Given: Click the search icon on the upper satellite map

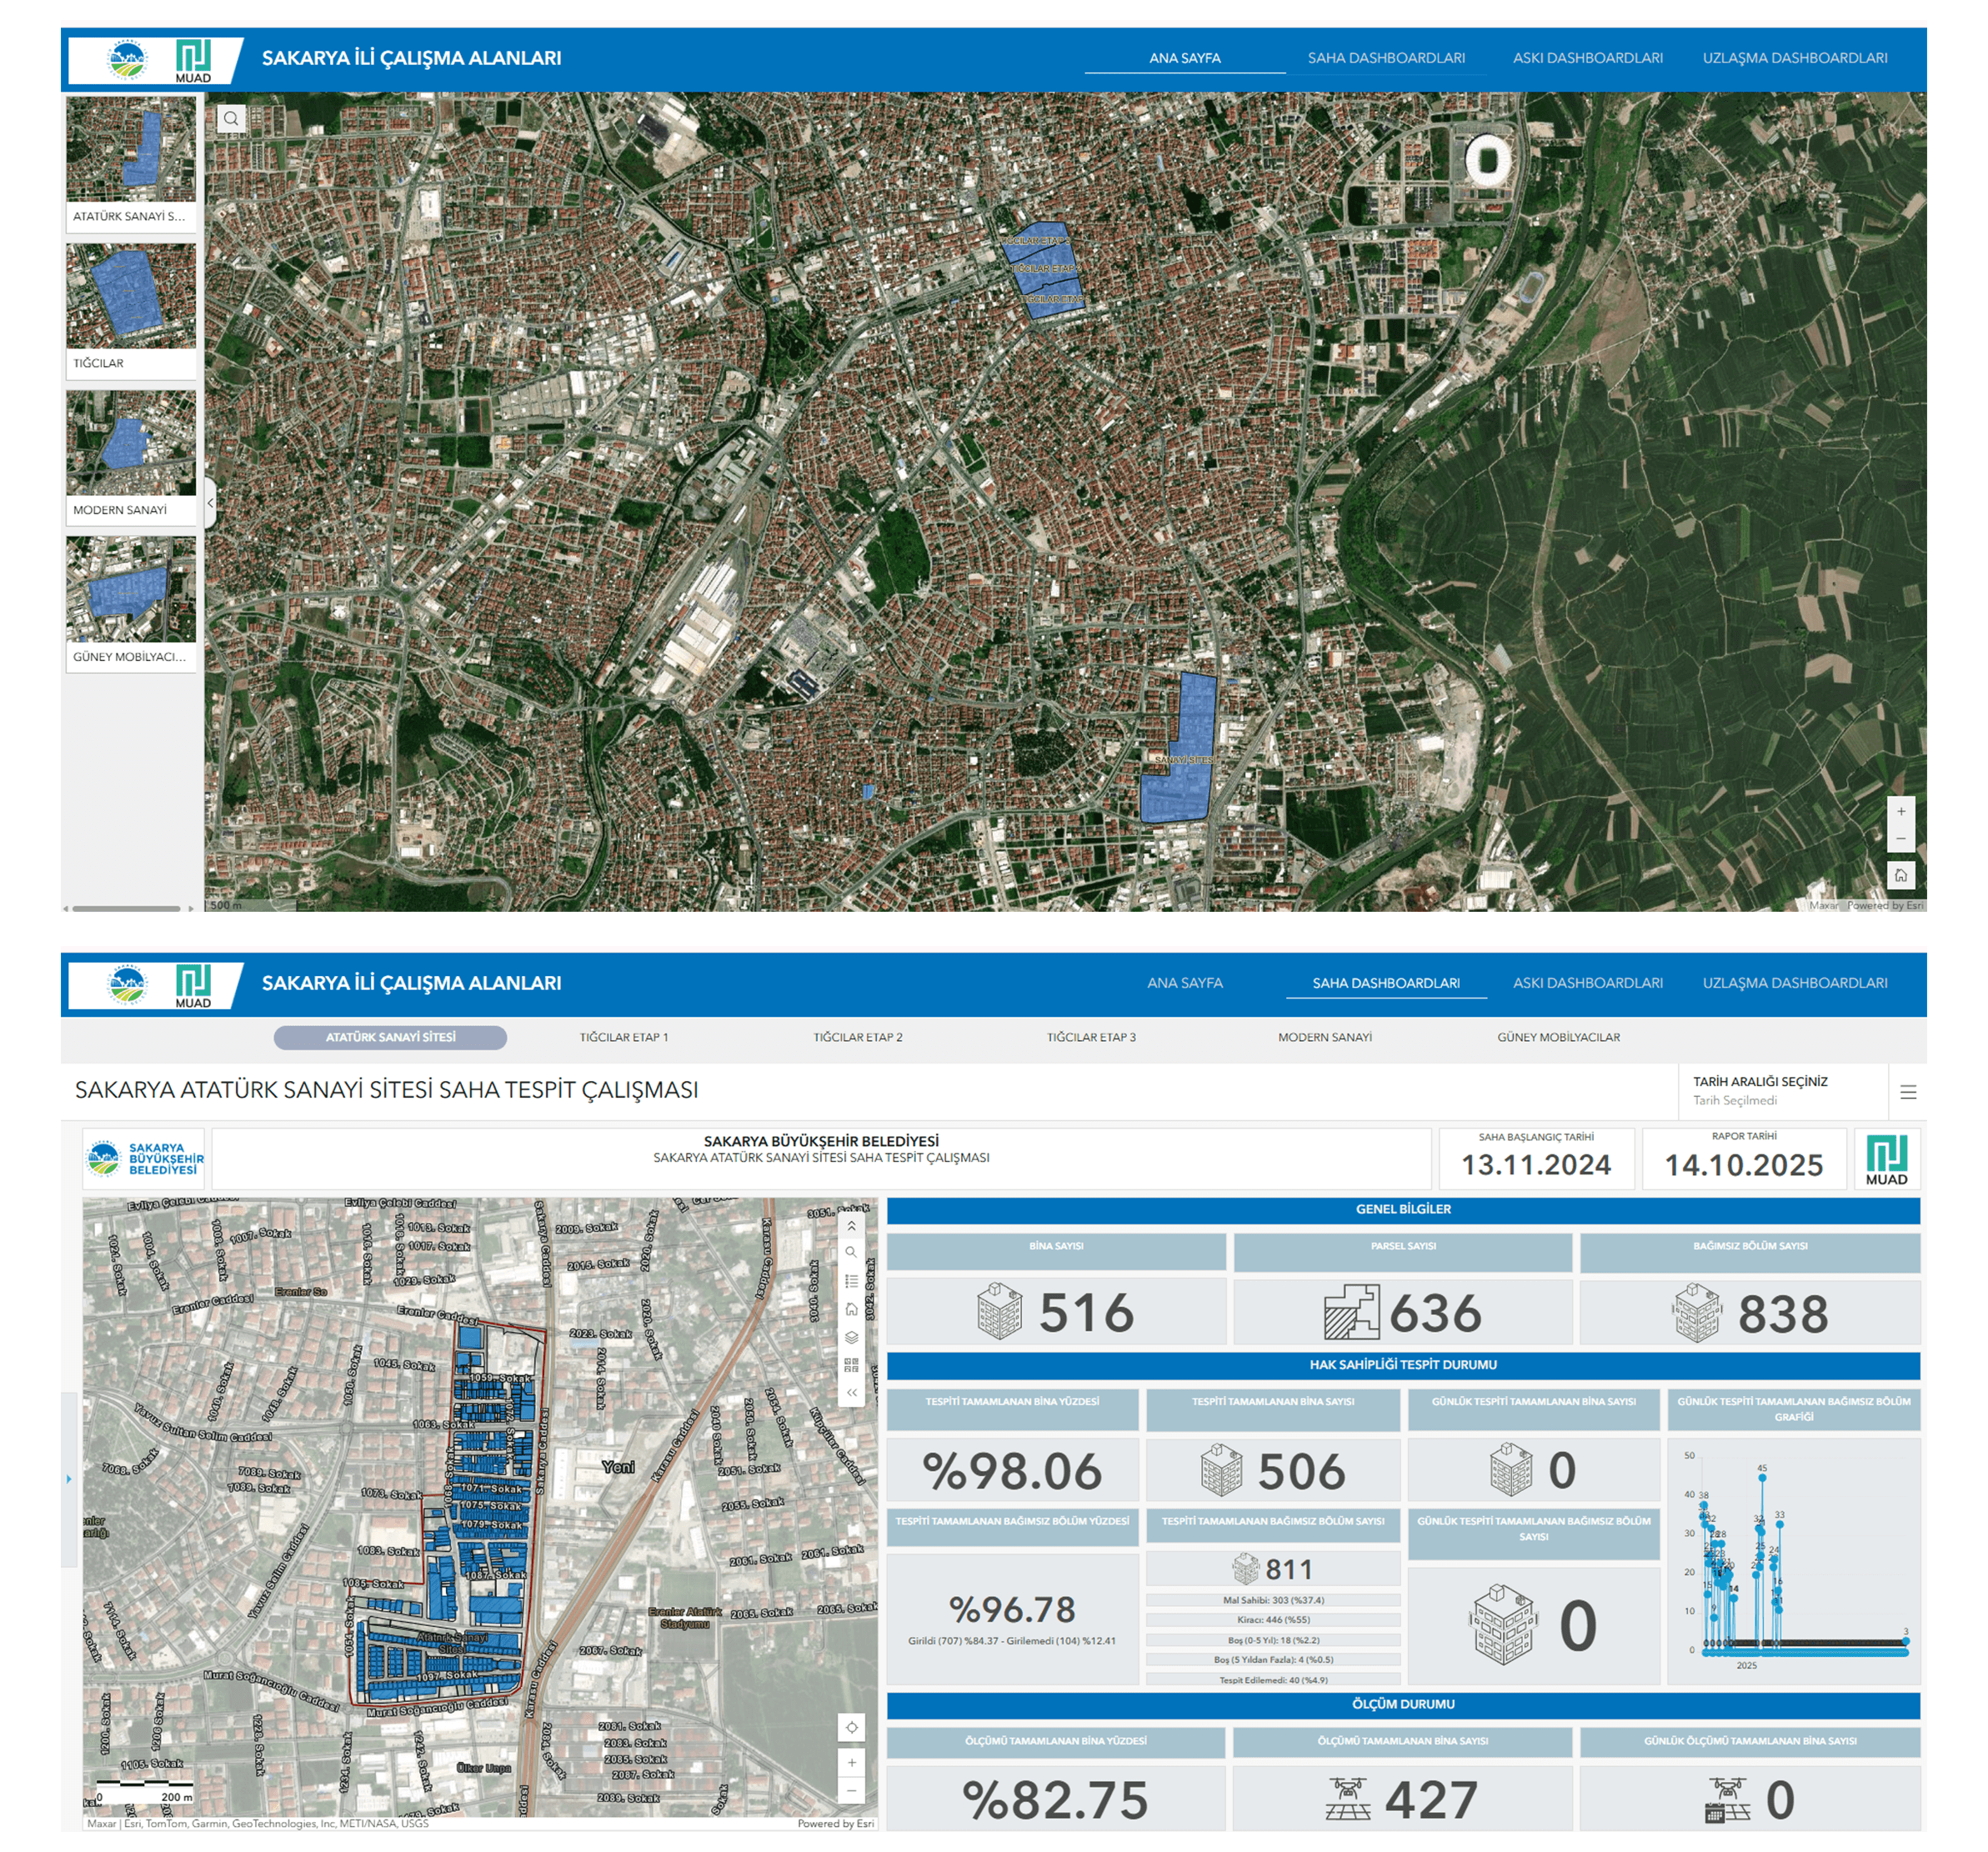Looking at the screenshot, I should coord(231,119).
